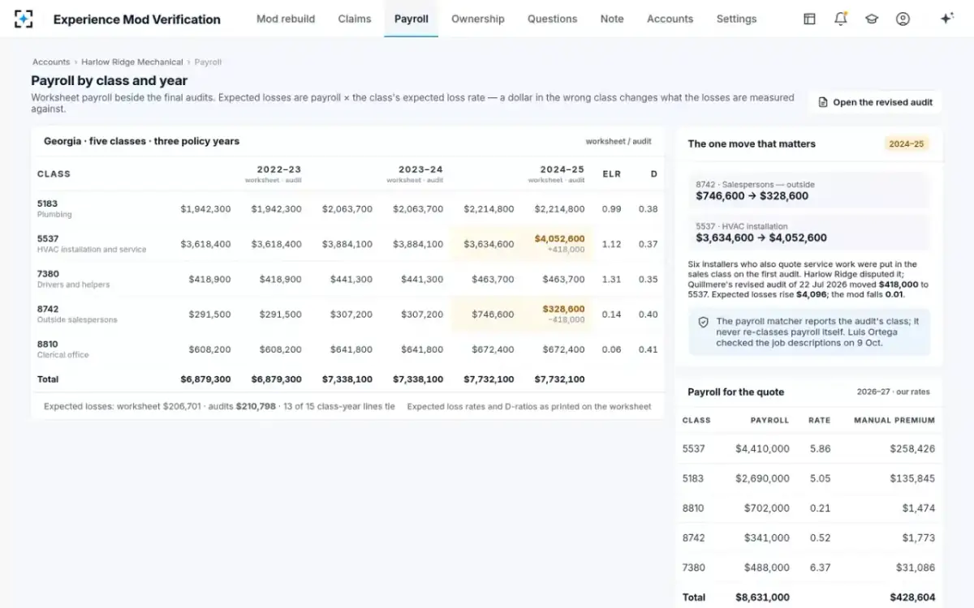
Task: Click the 2022–23 column header
Action: pyautogui.click(x=274, y=173)
